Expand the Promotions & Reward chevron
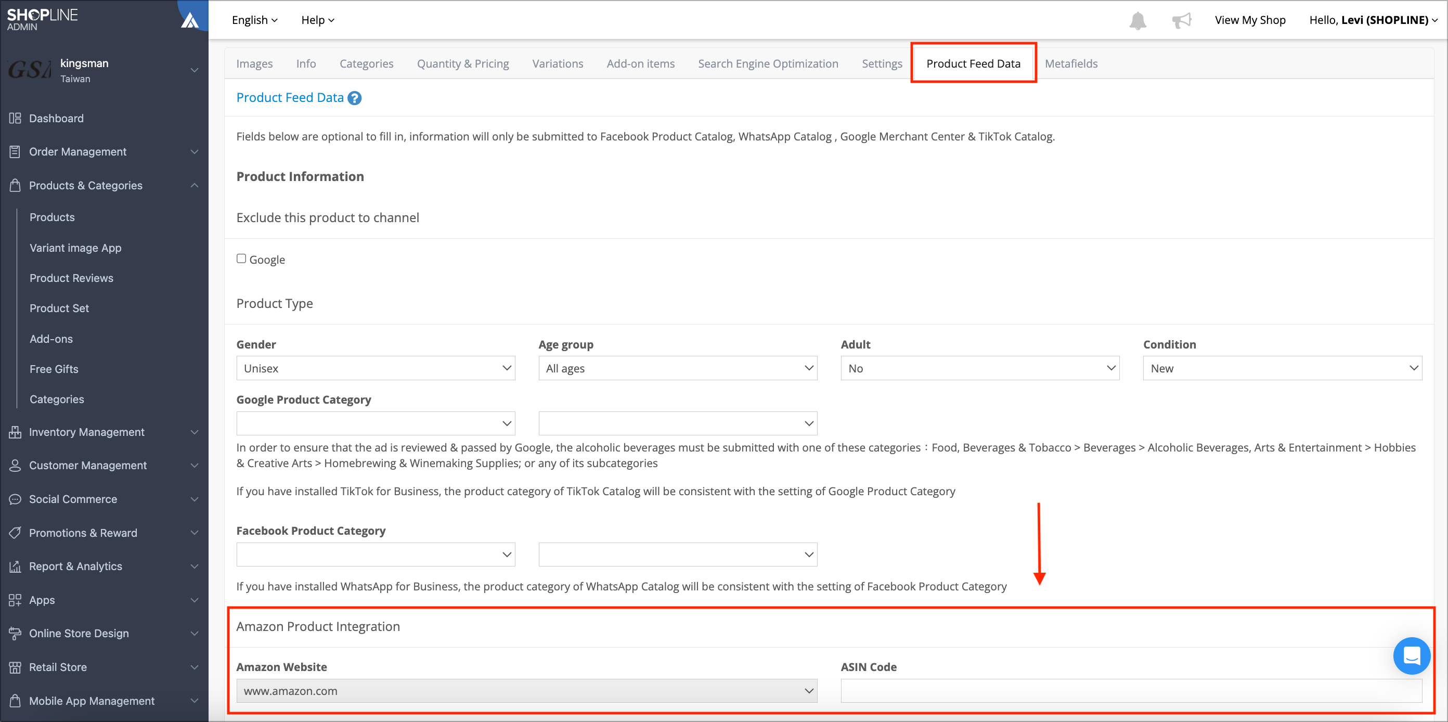This screenshot has width=1448, height=722. coord(195,533)
